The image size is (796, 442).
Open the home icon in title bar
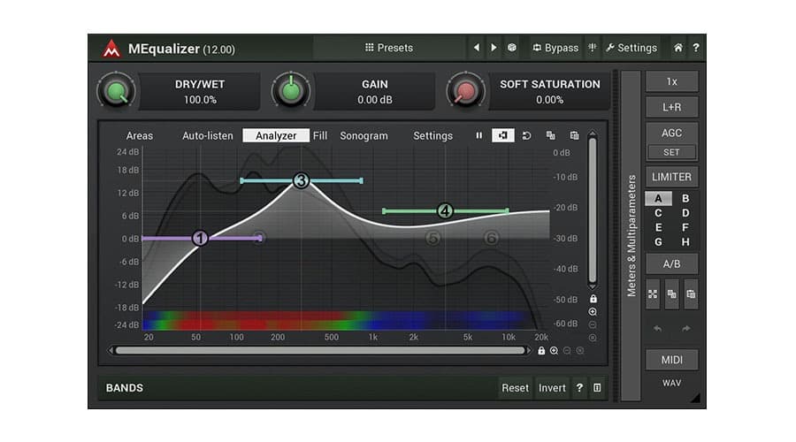tap(678, 48)
